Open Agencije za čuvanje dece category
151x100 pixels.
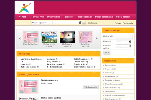(31, 60)
